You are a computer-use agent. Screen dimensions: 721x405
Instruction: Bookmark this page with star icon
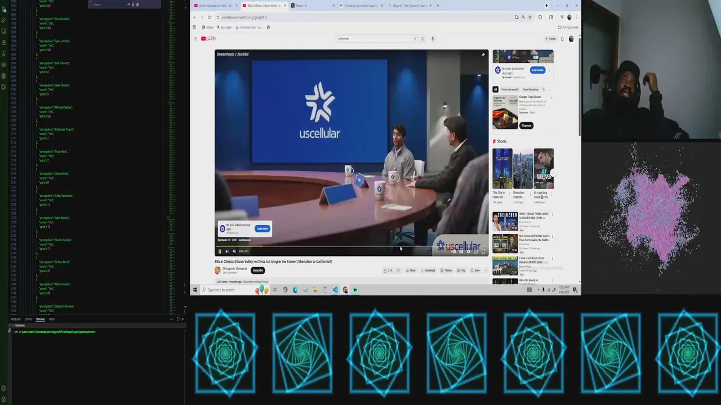[529, 17]
